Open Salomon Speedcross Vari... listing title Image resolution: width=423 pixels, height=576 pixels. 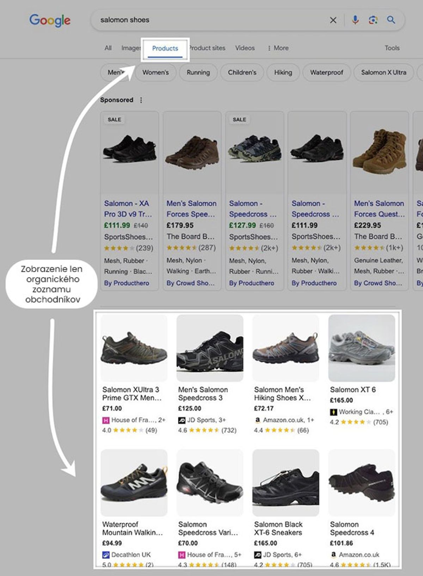pyautogui.click(x=208, y=528)
